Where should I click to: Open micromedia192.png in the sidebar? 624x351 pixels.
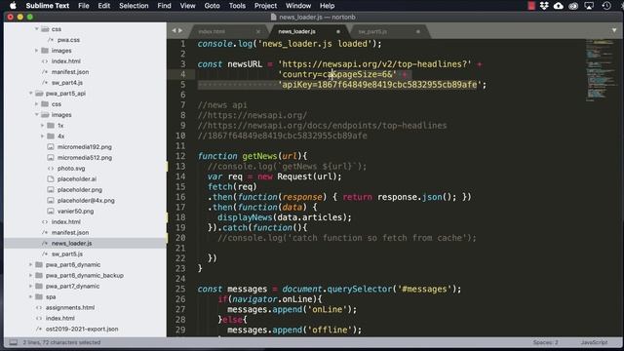click(85, 147)
